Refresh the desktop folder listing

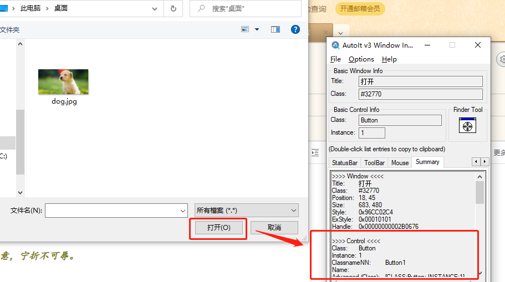click(x=174, y=8)
